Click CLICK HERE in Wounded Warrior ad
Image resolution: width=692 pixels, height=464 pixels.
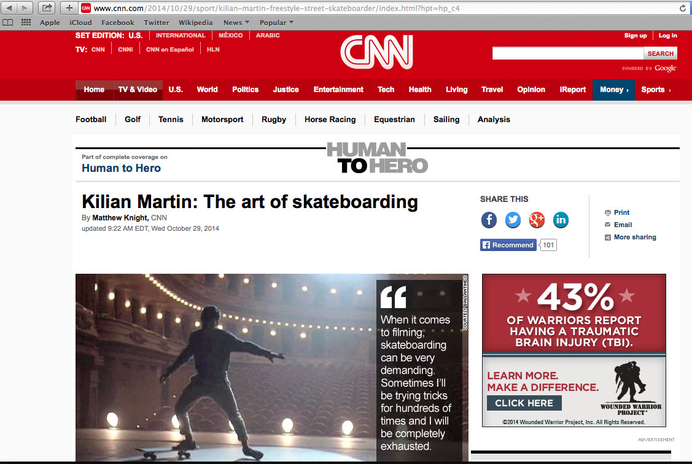tap(524, 403)
